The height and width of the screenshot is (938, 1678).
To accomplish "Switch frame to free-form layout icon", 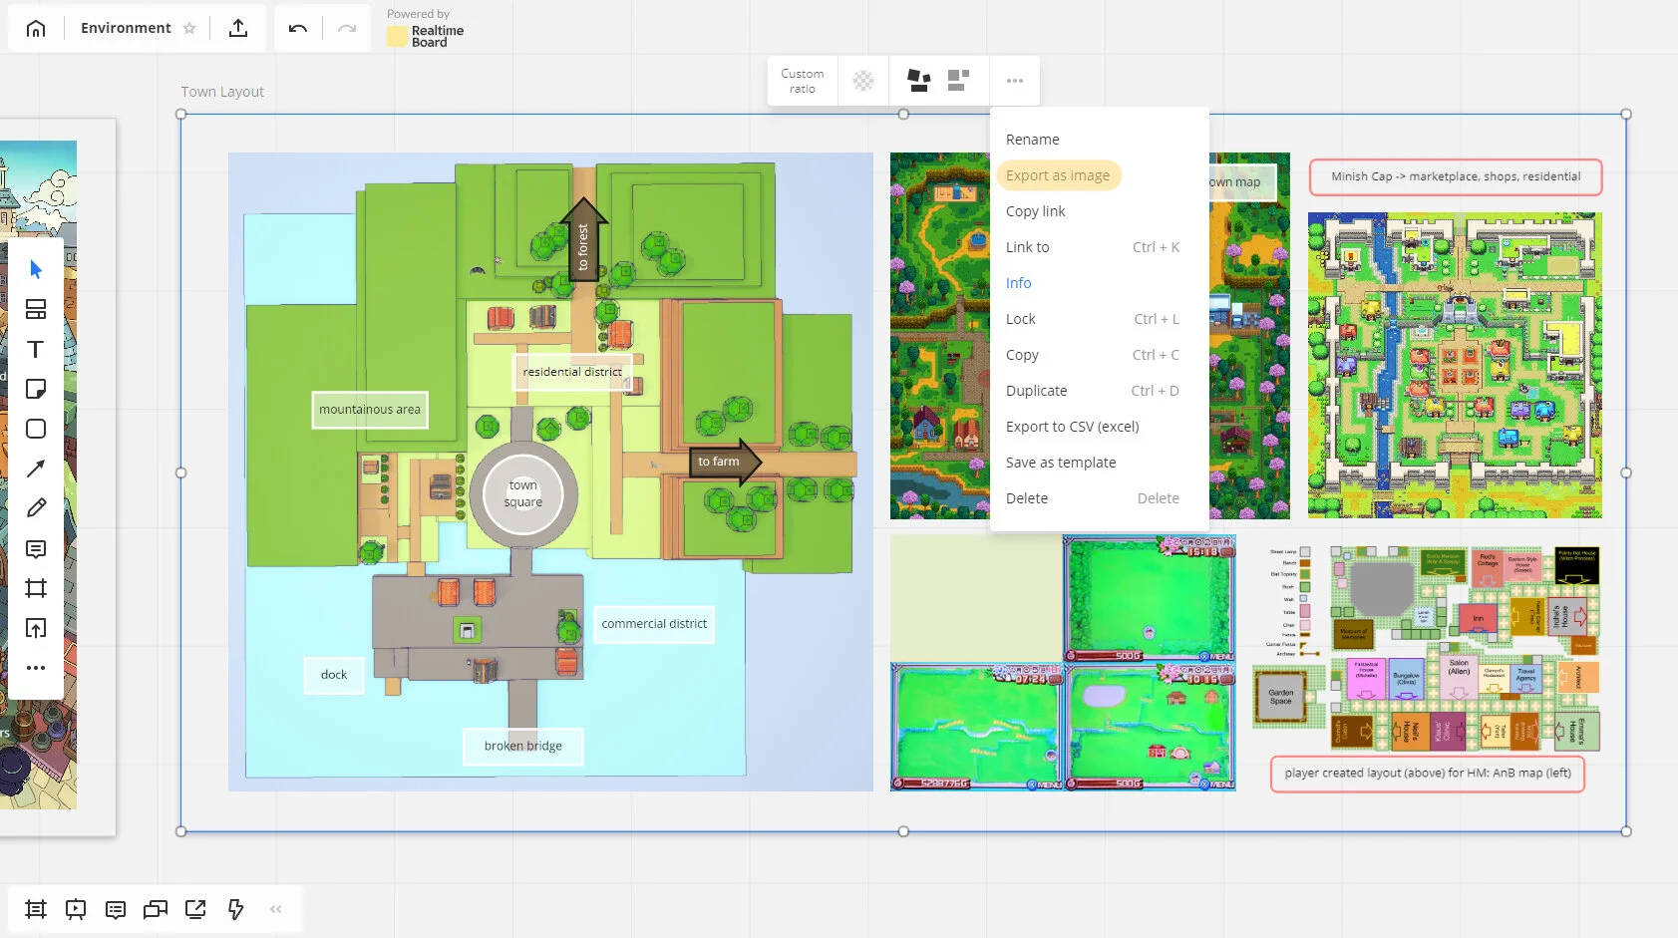I will pos(918,81).
